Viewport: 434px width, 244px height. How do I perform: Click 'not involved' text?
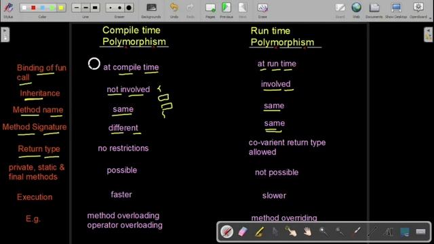[128, 89]
